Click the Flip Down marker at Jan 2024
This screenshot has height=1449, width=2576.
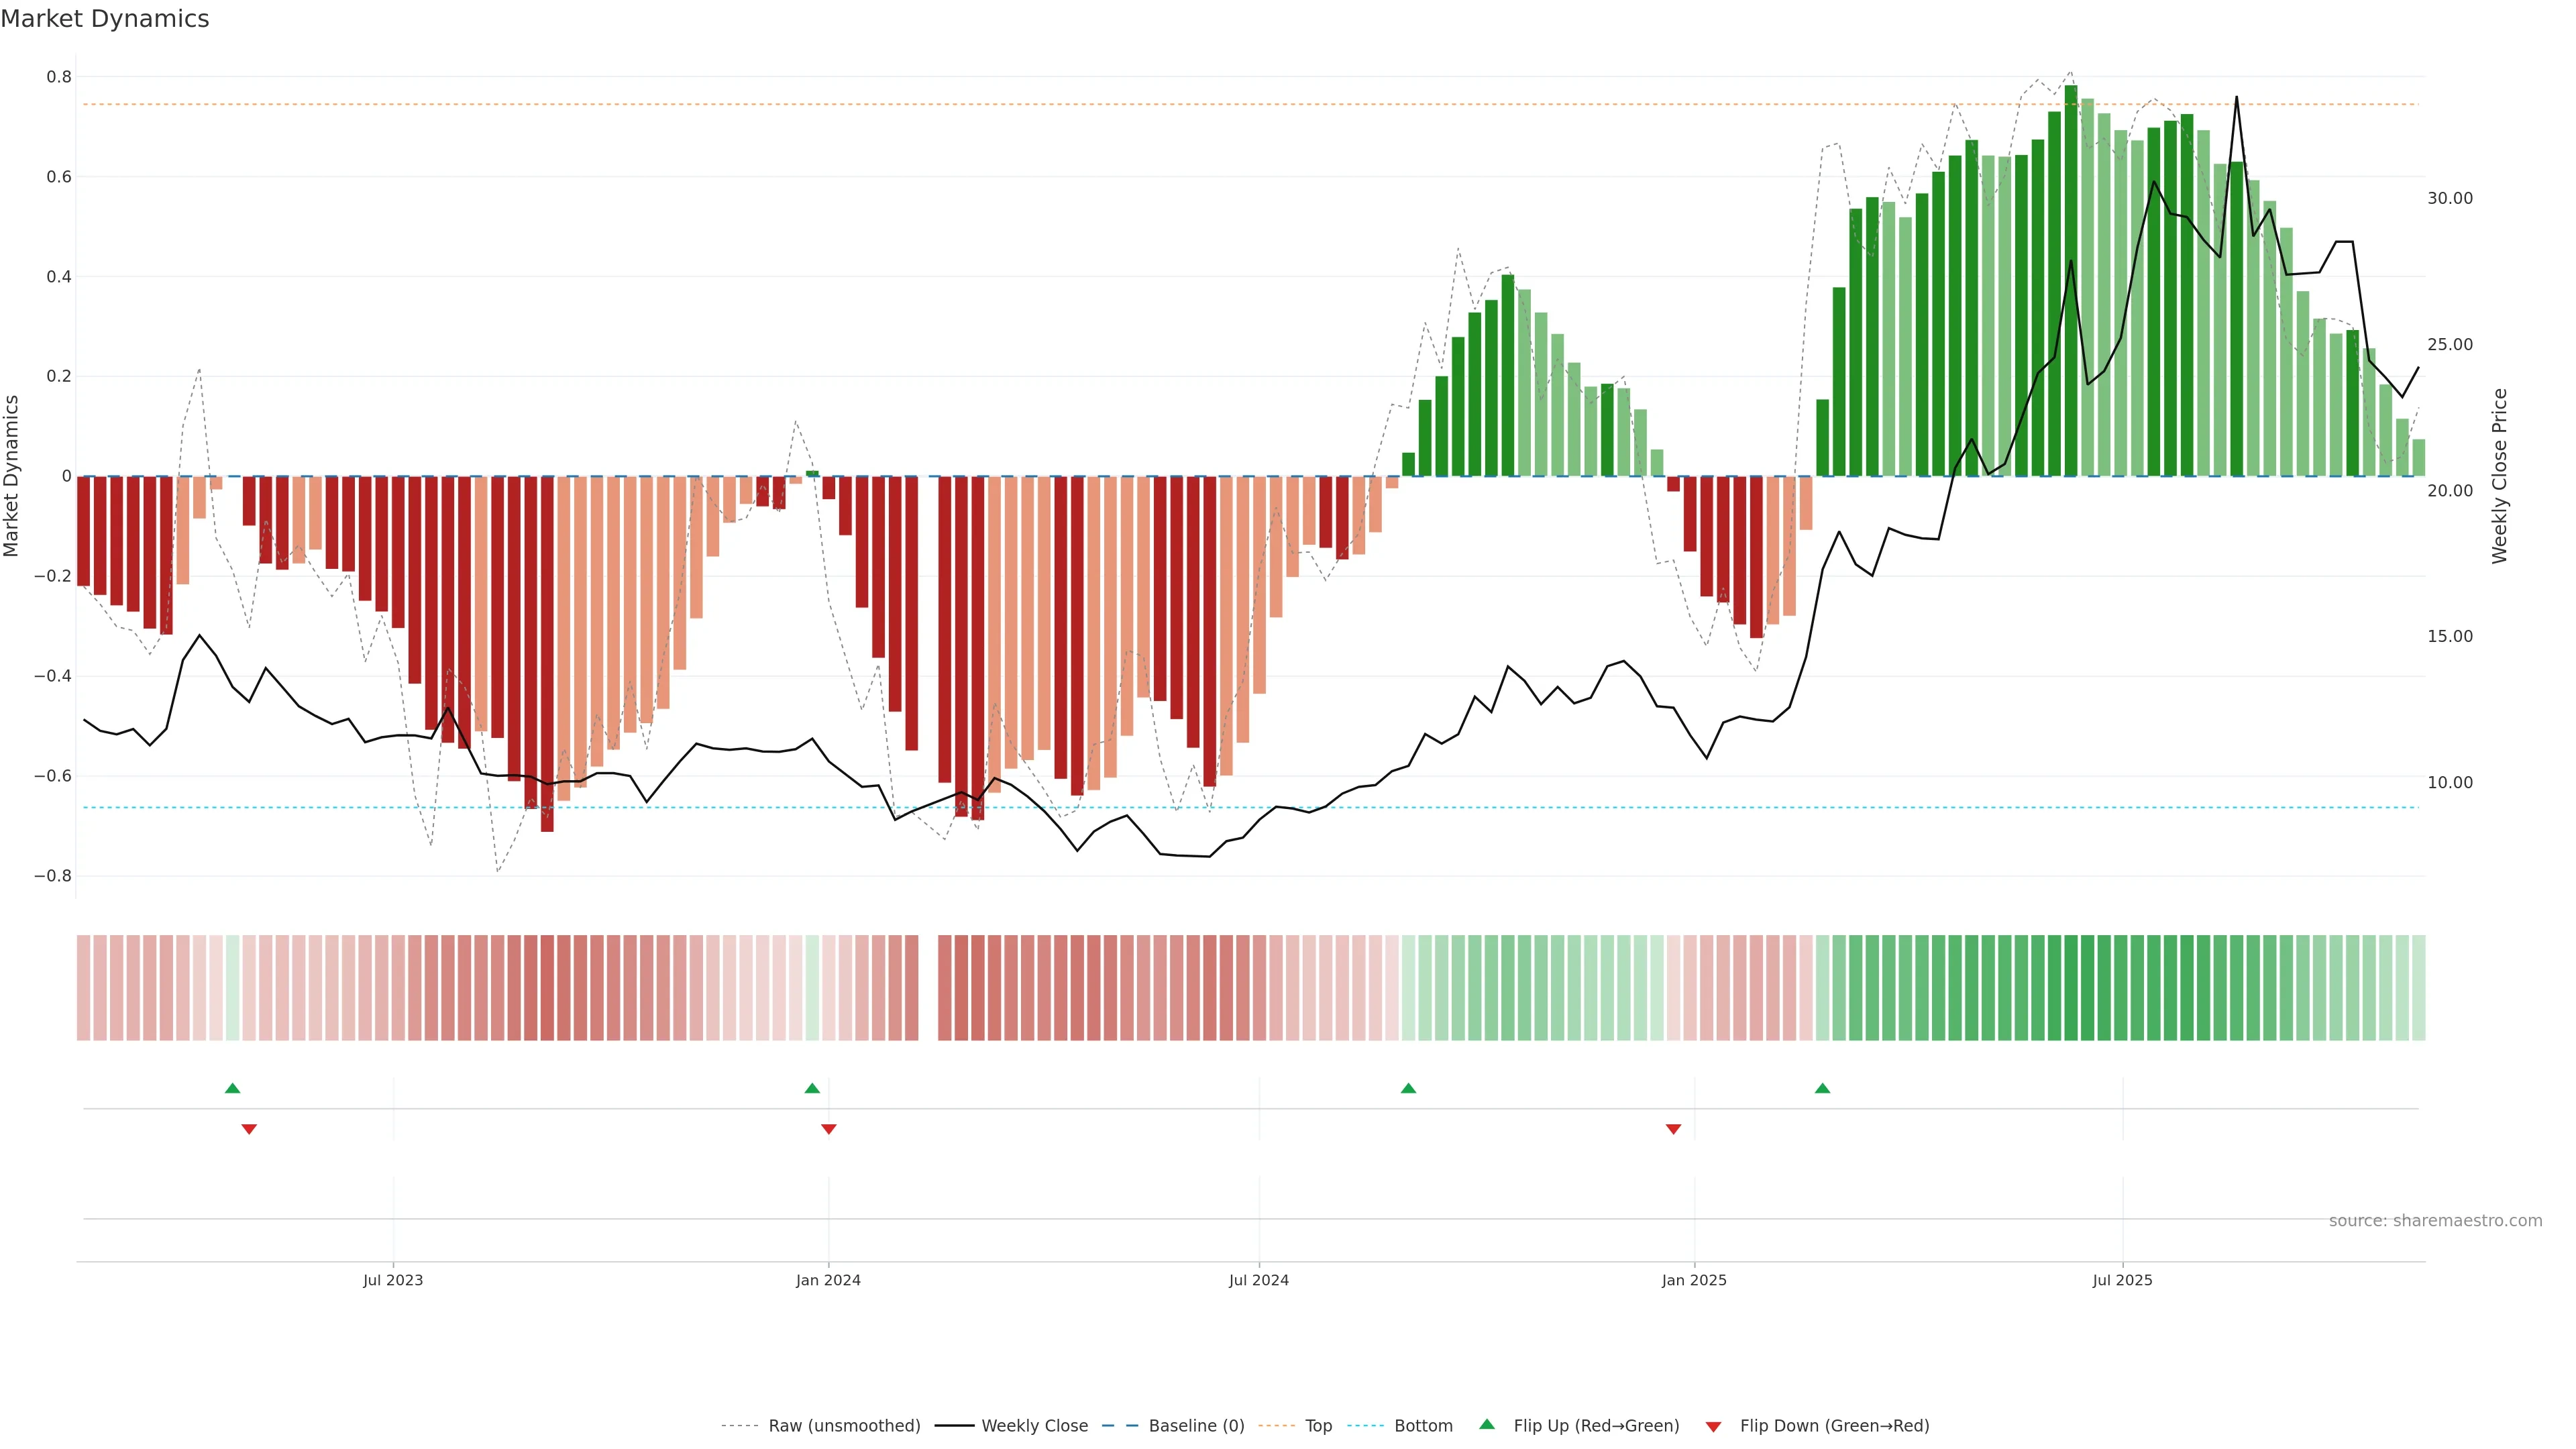(828, 1129)
